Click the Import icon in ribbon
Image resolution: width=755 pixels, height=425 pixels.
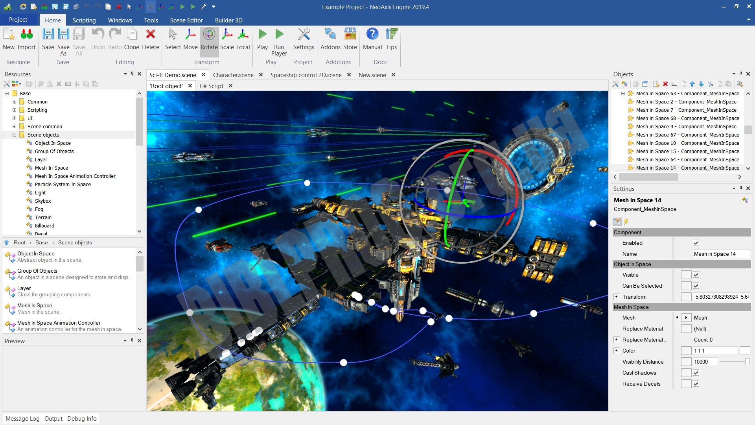(26, 34)
